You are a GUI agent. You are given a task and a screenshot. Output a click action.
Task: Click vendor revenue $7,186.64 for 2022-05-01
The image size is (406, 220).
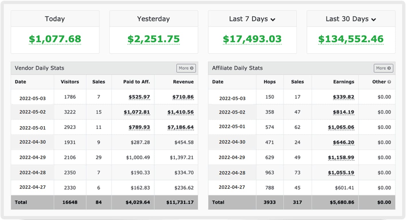(181, 127)
